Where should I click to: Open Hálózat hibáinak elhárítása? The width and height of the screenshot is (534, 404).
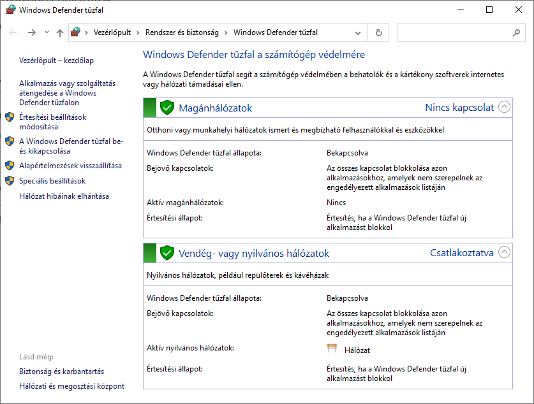[x=64, y=196]
